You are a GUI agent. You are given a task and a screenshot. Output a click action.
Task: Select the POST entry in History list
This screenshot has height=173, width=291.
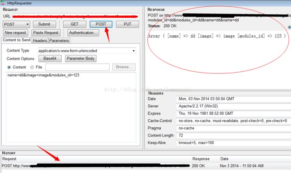coord(146,166)
